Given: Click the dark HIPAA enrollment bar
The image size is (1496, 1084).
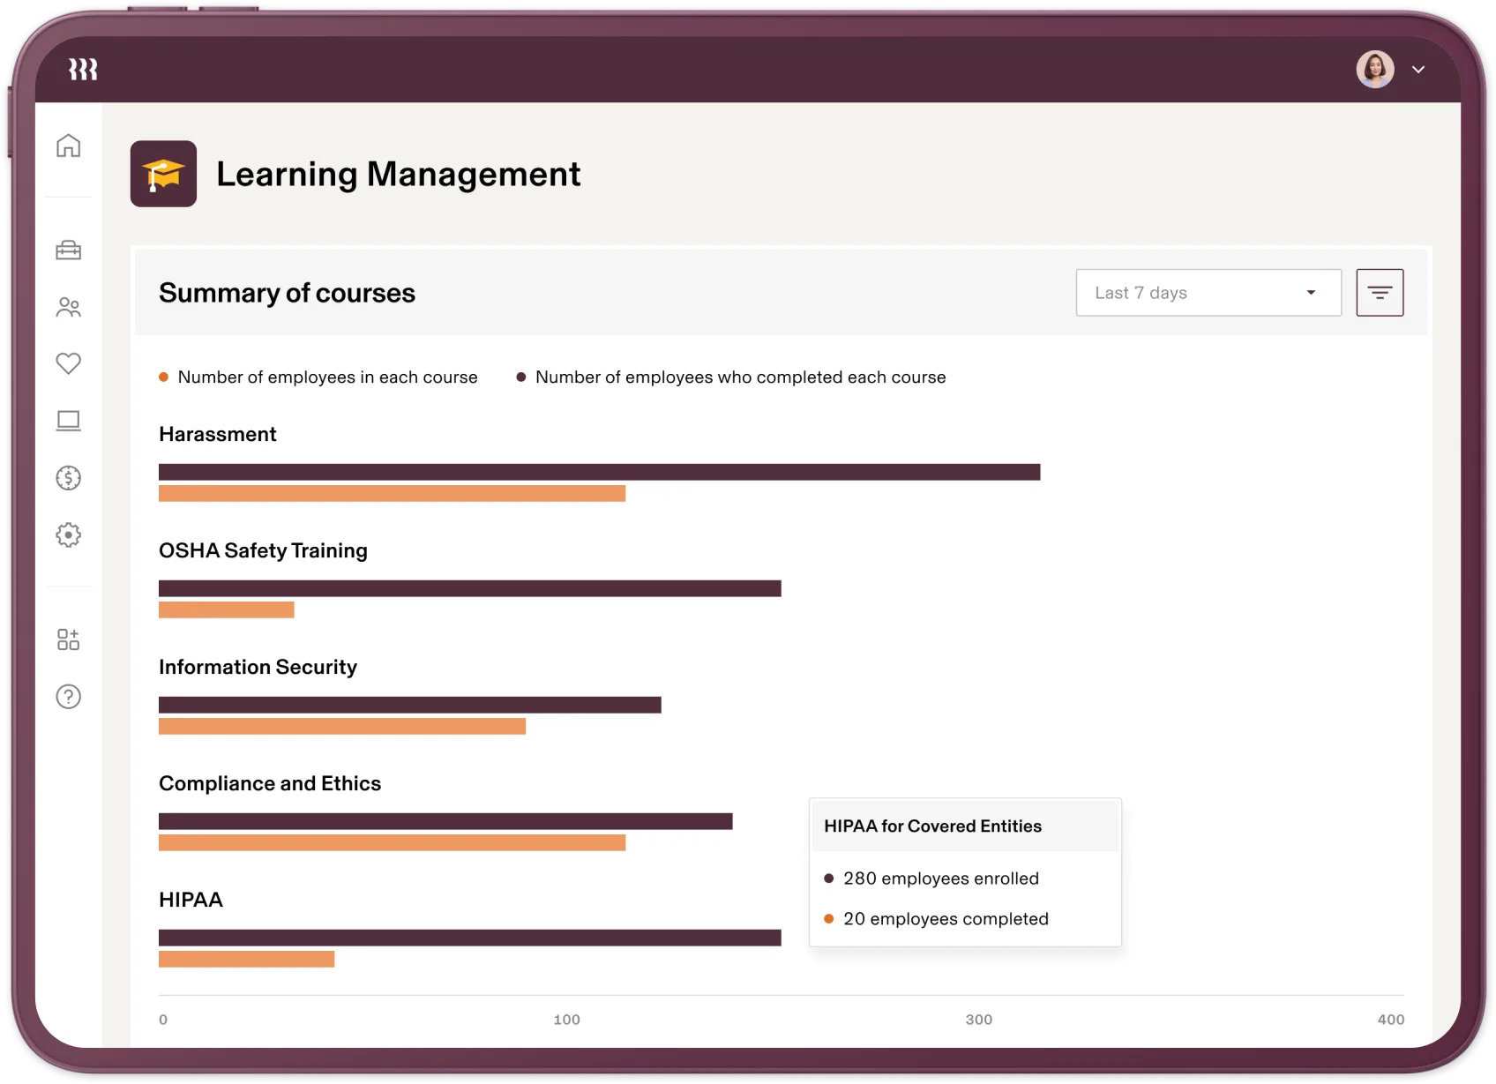Looking at the screenshot, I should tap(469, 938).
